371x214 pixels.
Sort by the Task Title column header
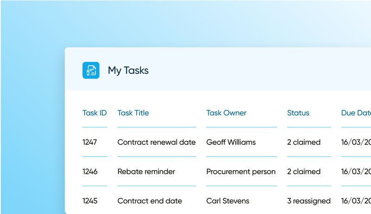pos(133,113)
